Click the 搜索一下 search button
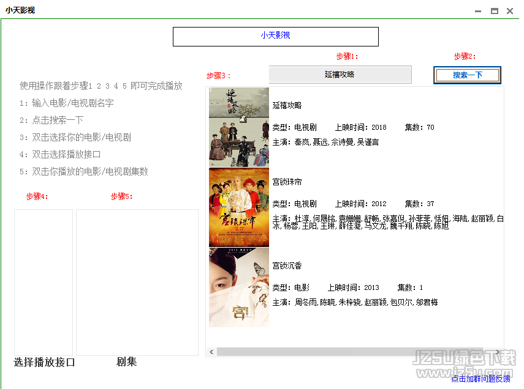This screenshot has width=524, height=389. pyautogui.click(x=467, y=75)
